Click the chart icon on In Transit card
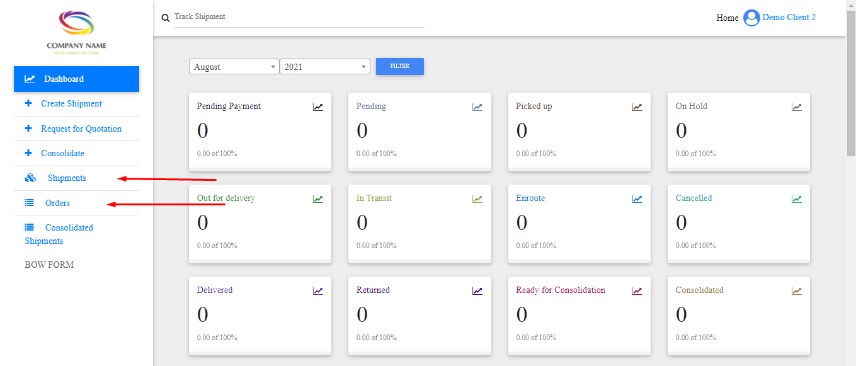Image resolution: width=856 pixels, height=366 pixels. coord(477,199)
